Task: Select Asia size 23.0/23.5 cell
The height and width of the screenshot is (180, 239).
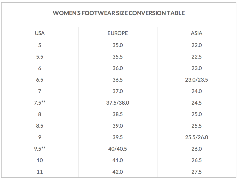Action: [197, 80]
